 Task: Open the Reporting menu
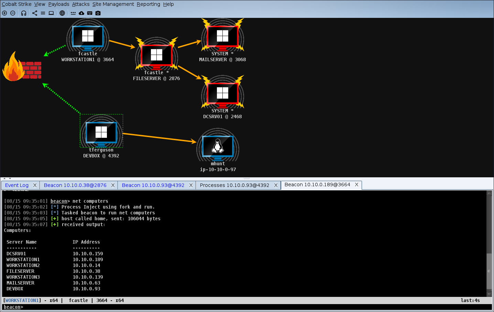[x=149, y=4]
